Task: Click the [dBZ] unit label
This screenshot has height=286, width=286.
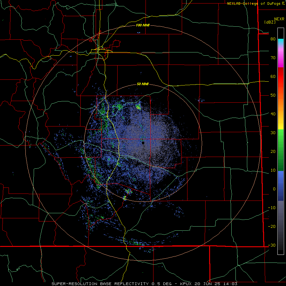Action: coord(270,22)
